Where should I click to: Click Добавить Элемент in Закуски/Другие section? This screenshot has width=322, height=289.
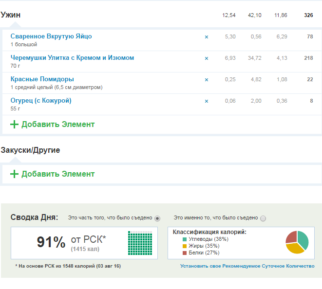(58, 174)
